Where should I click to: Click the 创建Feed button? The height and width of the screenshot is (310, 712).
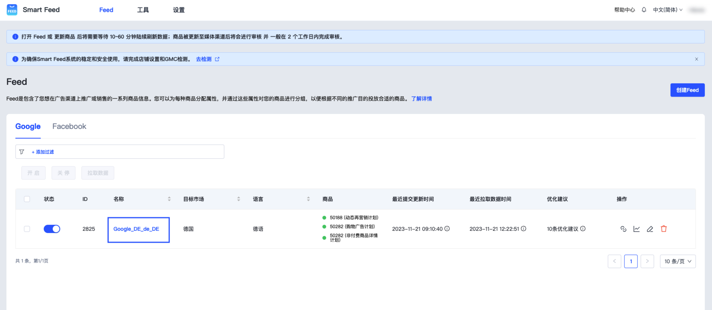pyautogui.click(x=687, y=90)
